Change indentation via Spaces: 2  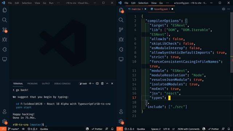(x=156, y=129)
